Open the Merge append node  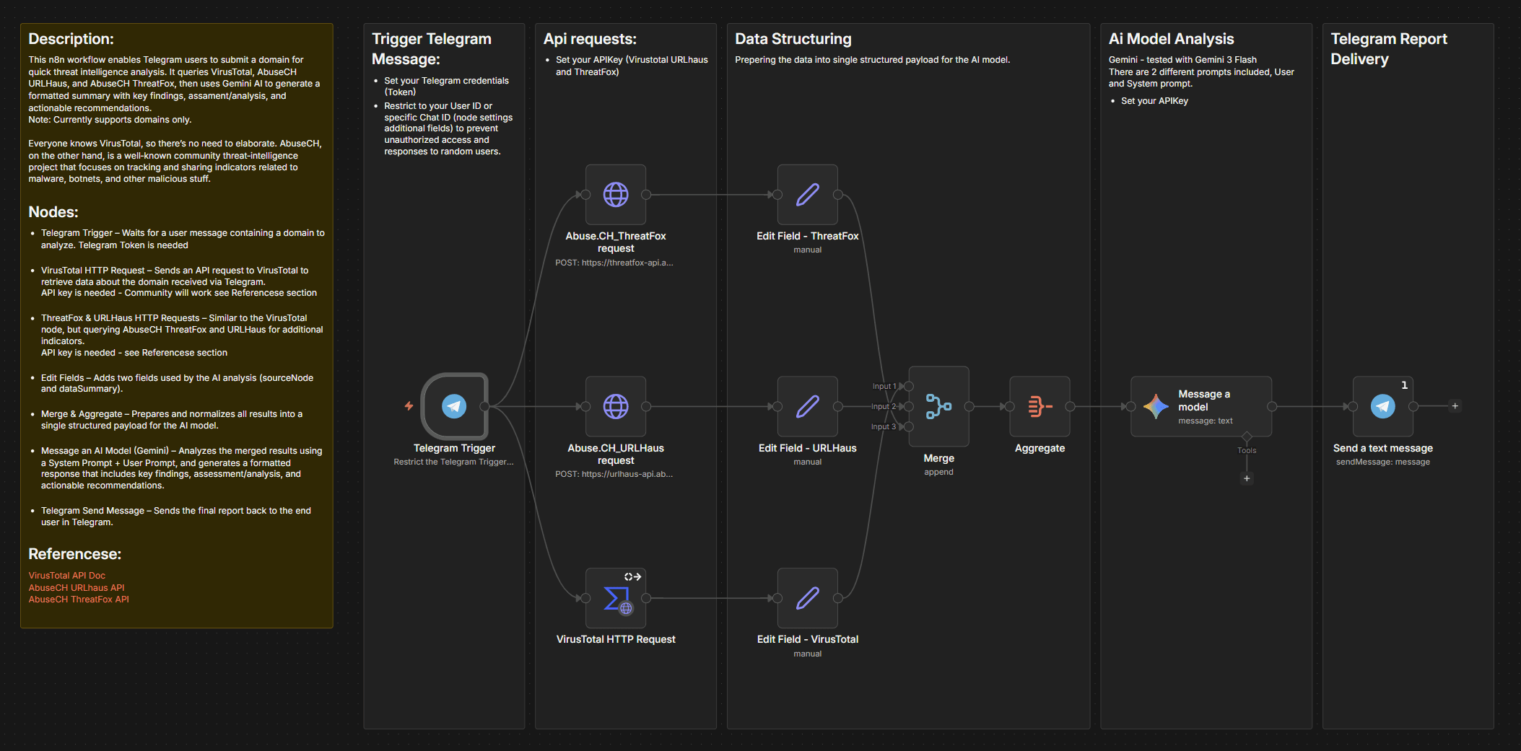[938, 406]
